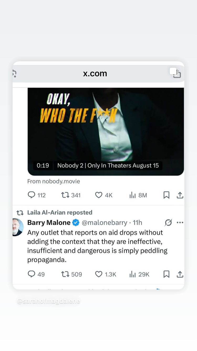197x351 pixels.
Task: Bookmark Barry Malone's aid drops post
Action: (166, 274)
